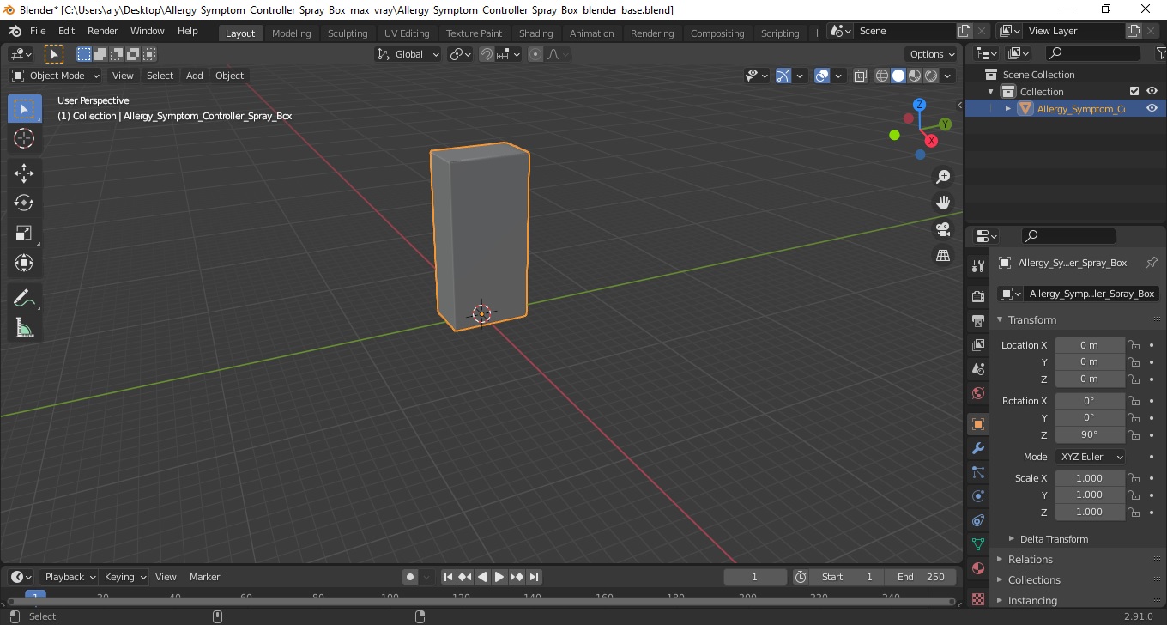Open the Object Constraint properties tab
Screen dimensions: 1167x625
pyautogui.click(x=977, y=520)
